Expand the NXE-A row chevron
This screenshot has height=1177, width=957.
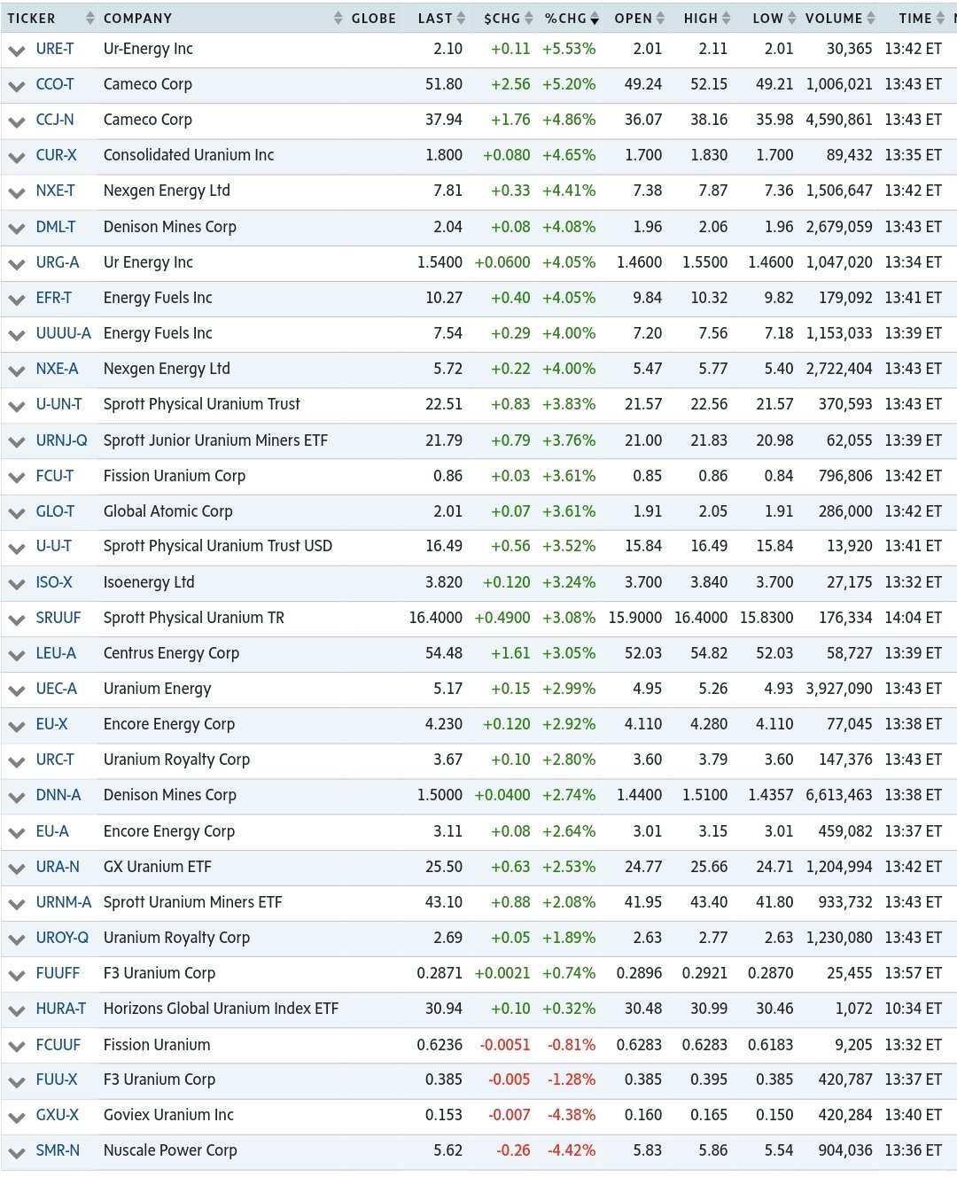16,370
